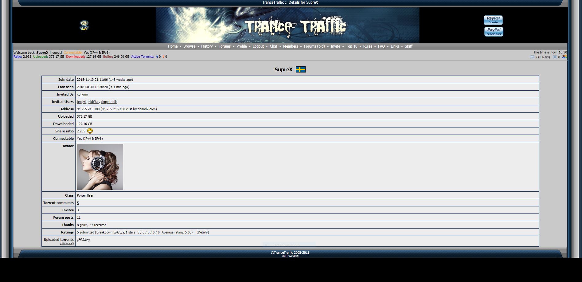Screen dimensions: 582x282
Task: Click the PayPal Donate button
Action: click(493, 20)
